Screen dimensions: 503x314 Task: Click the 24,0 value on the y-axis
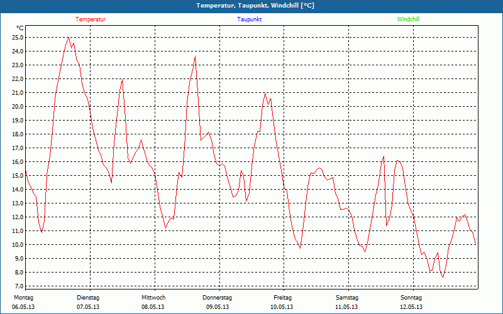point(18,51)
